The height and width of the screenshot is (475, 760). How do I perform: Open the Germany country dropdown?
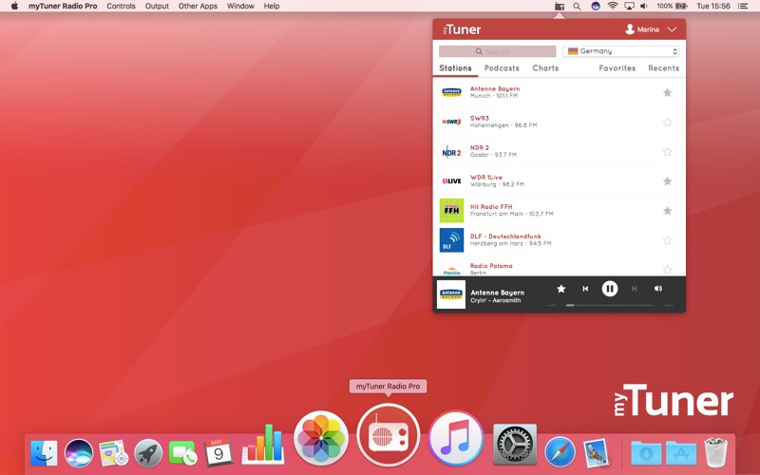tap(621, 51)
